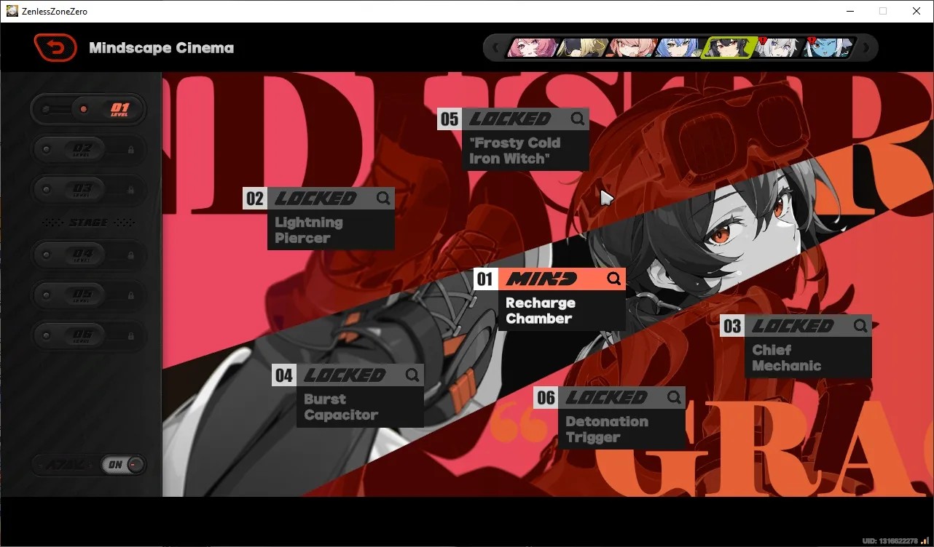The height and width of the screenshot is (547, 934).
Task: Open the Recharge Chamber mindscape
Action: 551,299
